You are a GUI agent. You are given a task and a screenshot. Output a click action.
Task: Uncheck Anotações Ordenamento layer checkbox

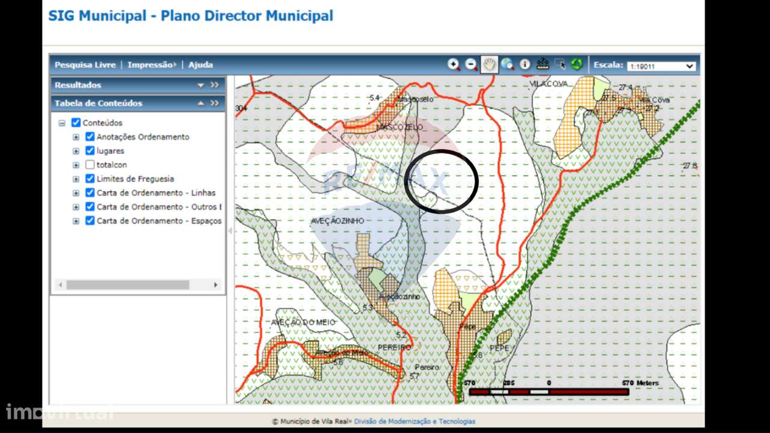point(90,137)
